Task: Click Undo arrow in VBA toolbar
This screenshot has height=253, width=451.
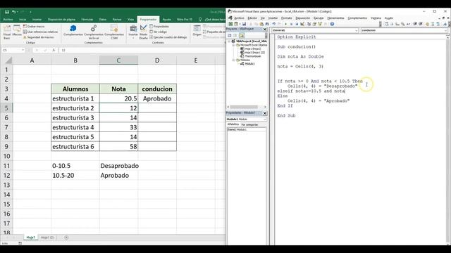Action: pos(274,24)
